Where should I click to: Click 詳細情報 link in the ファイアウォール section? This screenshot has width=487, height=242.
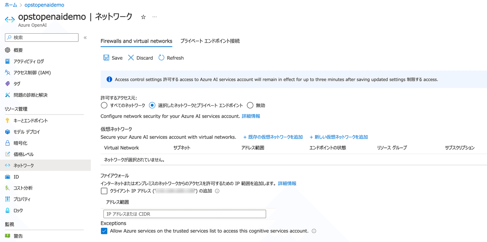[x=287, y=184]
